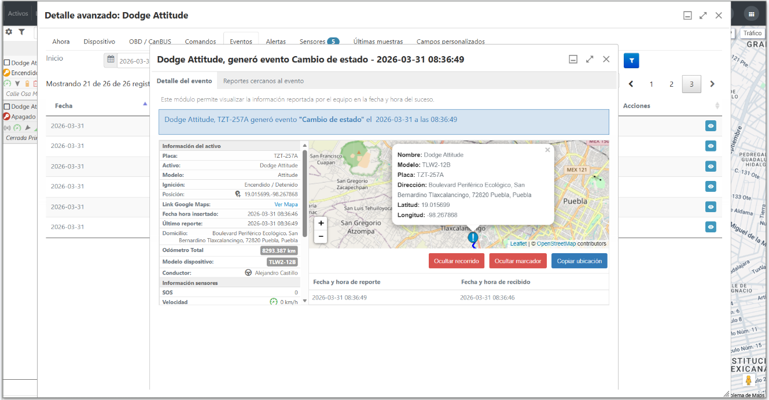Click the Street View pegman on the background map
The width and height of the screenshot is (769, 400).
748,380
